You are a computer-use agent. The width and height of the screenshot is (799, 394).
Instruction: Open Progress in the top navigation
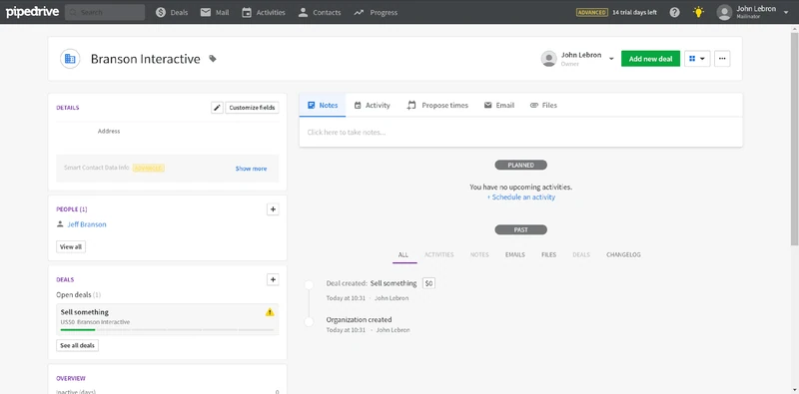(x=376, y=12)
